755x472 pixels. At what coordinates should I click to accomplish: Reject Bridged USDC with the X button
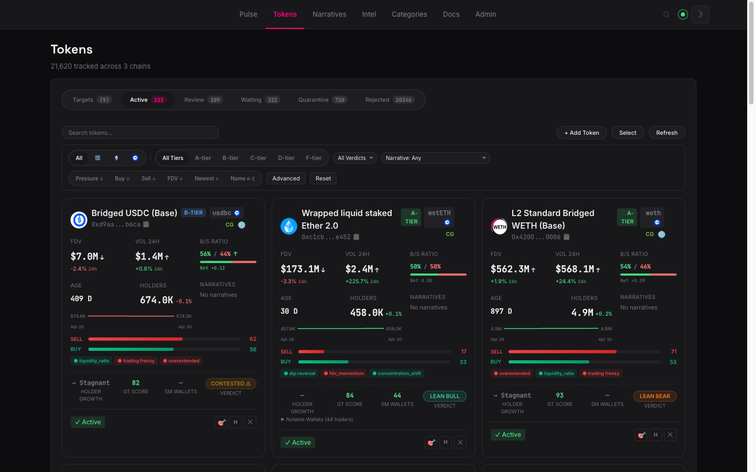pyautogui.click(x=250, y=422)
